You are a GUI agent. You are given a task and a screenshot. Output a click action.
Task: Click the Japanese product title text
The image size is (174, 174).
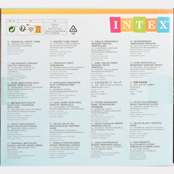point(108,82)
